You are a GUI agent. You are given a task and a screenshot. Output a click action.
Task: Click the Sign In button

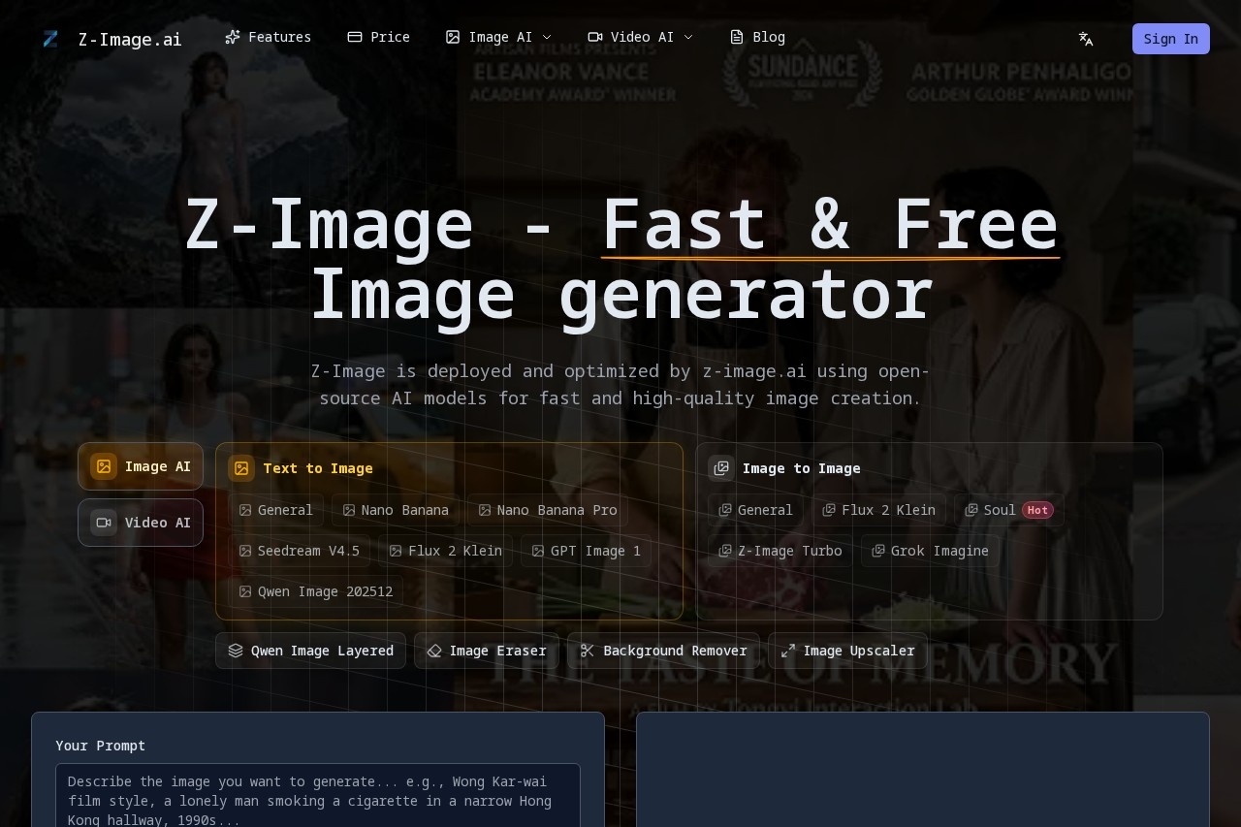point(1171,39)
